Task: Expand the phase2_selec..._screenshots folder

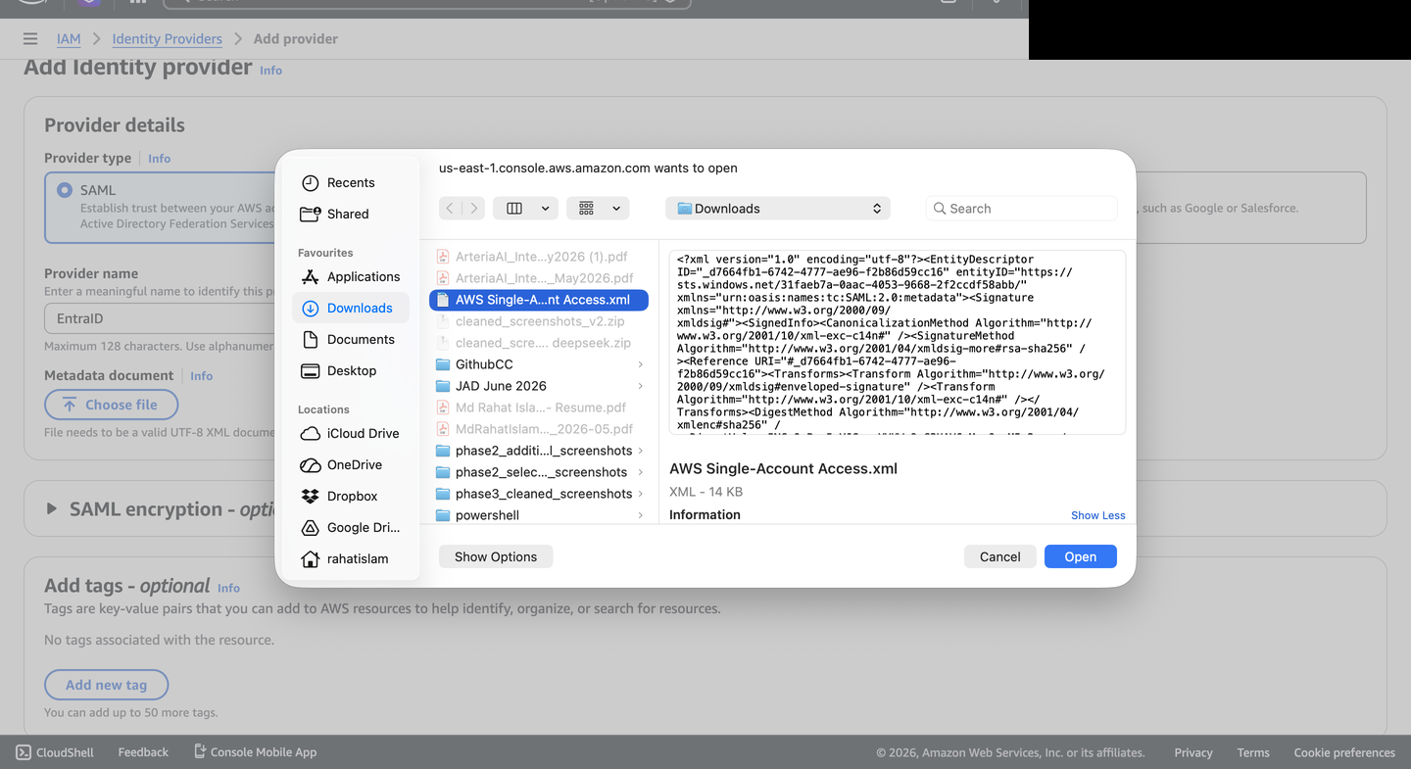Action: click(x=641, y=472)
